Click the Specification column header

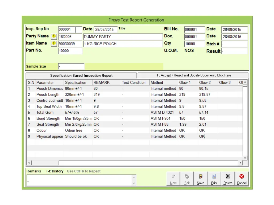pyautogui.click(x=78, y=82)
